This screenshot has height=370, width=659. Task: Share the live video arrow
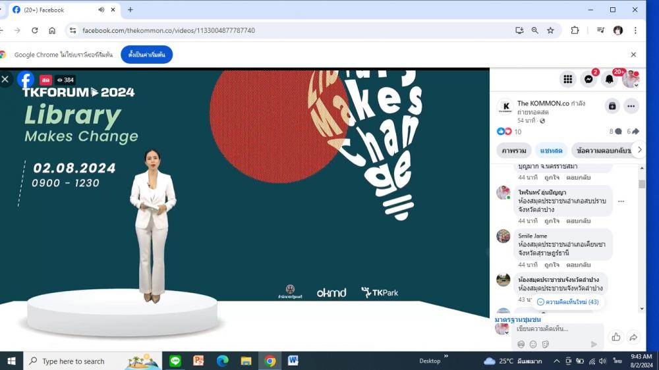tap(633, 337)
